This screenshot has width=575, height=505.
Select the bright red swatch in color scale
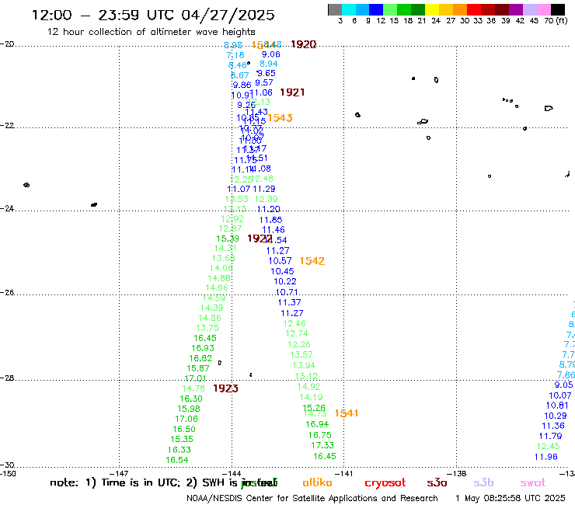474,9
